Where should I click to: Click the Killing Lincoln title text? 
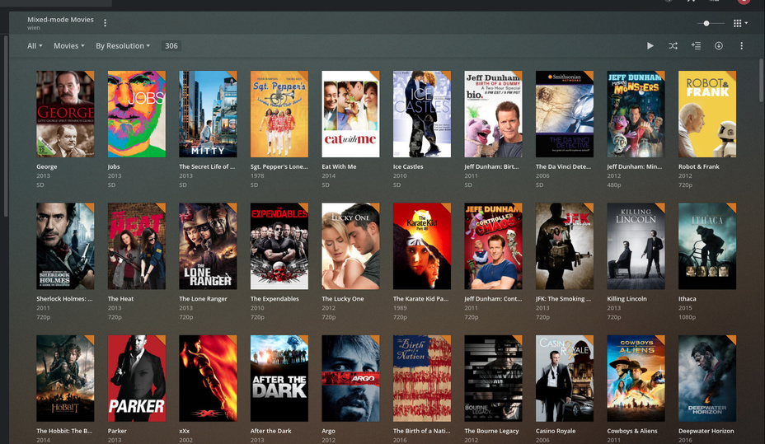pos(627,299)
